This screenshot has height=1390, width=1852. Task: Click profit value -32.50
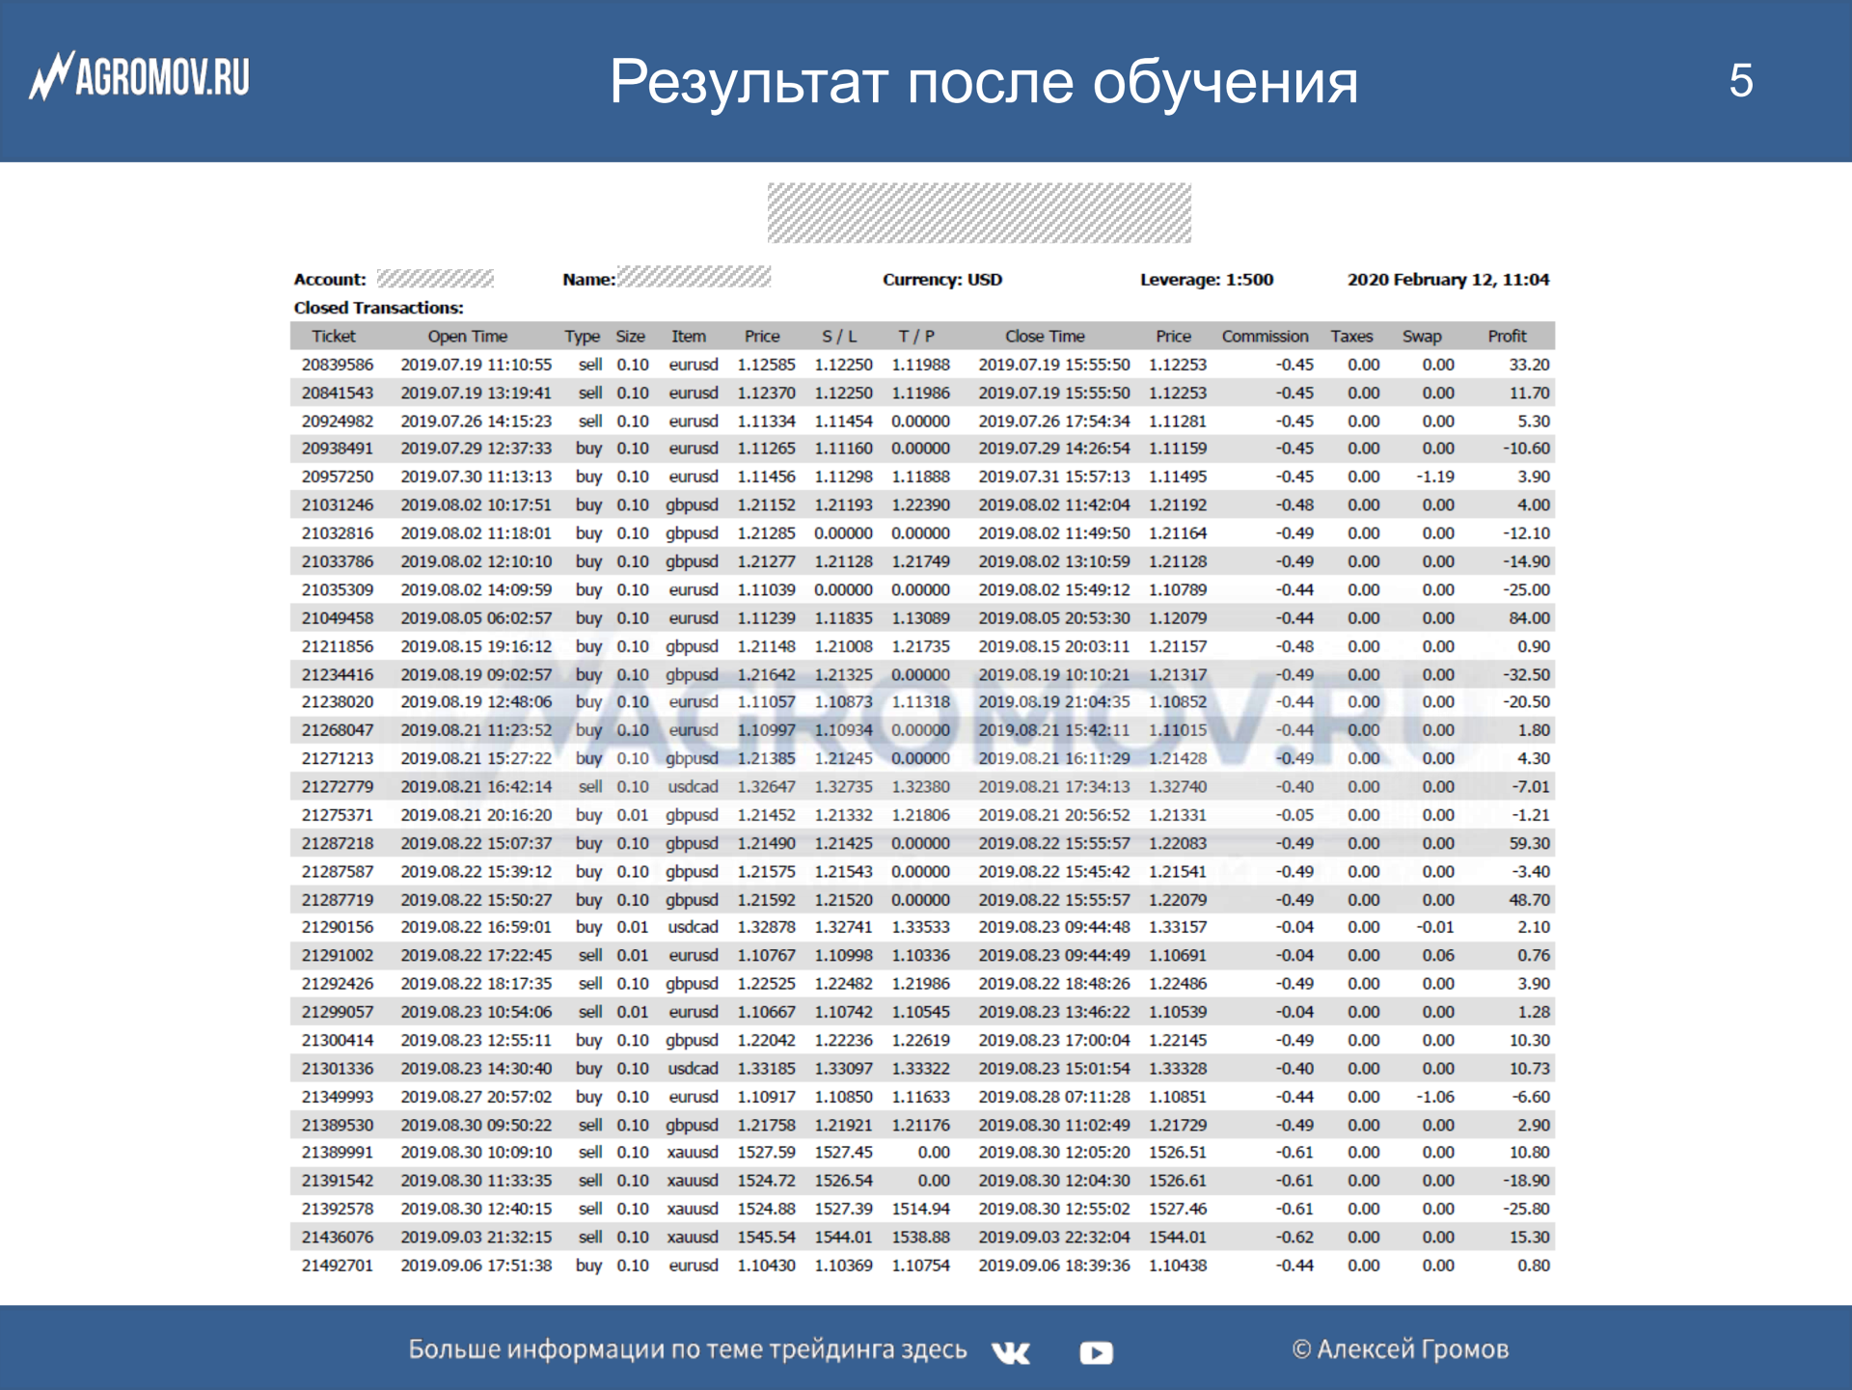click(1526, 674)
